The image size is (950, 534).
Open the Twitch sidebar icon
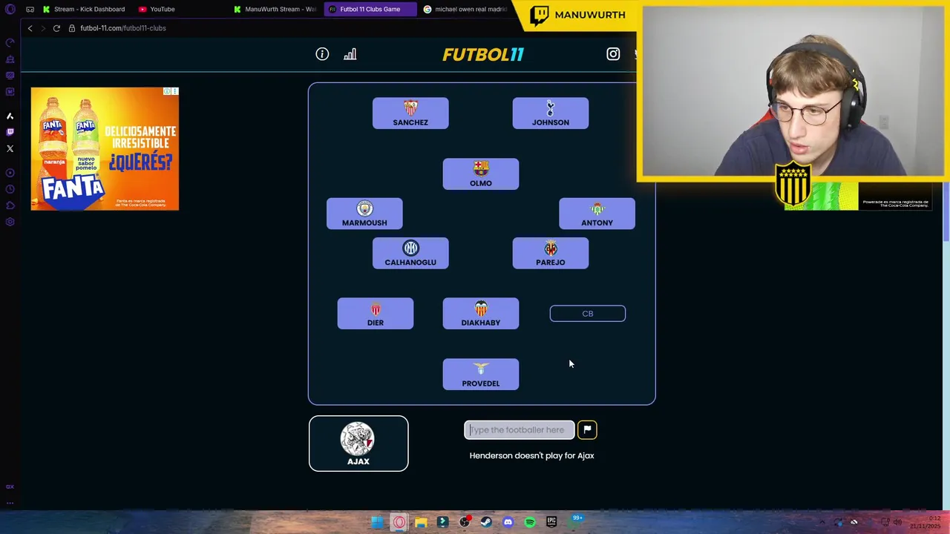click(10, 132)
